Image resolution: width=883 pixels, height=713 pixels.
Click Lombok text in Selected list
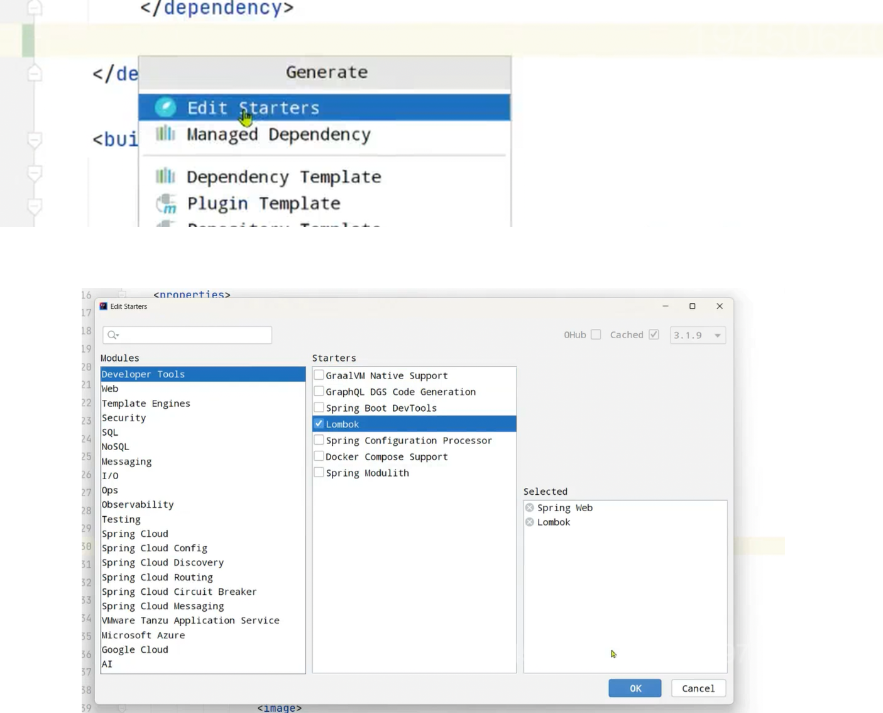click(x=554, y=522)
